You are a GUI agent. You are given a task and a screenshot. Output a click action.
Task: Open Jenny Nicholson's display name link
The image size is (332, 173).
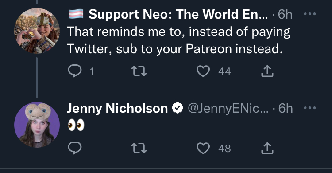tap(117, 109)
